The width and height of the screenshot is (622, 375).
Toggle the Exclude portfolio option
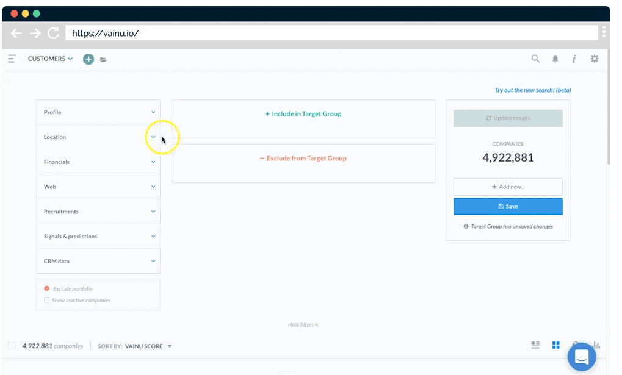[x=47, y=288]
